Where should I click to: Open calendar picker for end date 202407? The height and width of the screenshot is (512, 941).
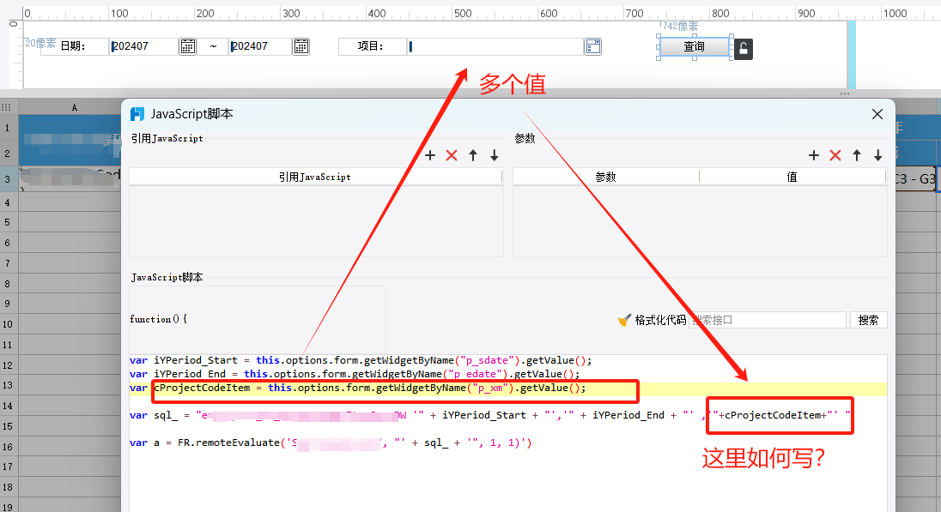coord(301,46)
